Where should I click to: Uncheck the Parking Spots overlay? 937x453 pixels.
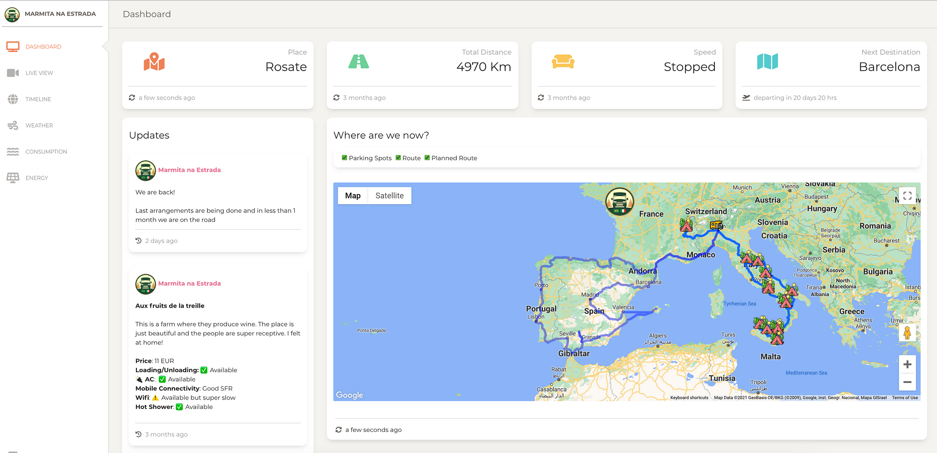coord(344,157)
